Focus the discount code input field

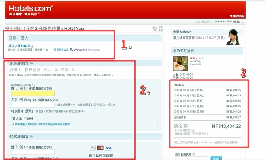tap(192, 158)
